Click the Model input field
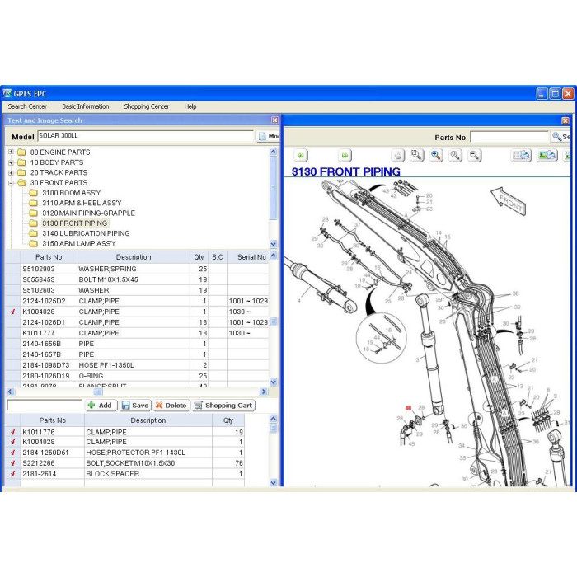This screenshot has width=577, height=577. (145, 136)
